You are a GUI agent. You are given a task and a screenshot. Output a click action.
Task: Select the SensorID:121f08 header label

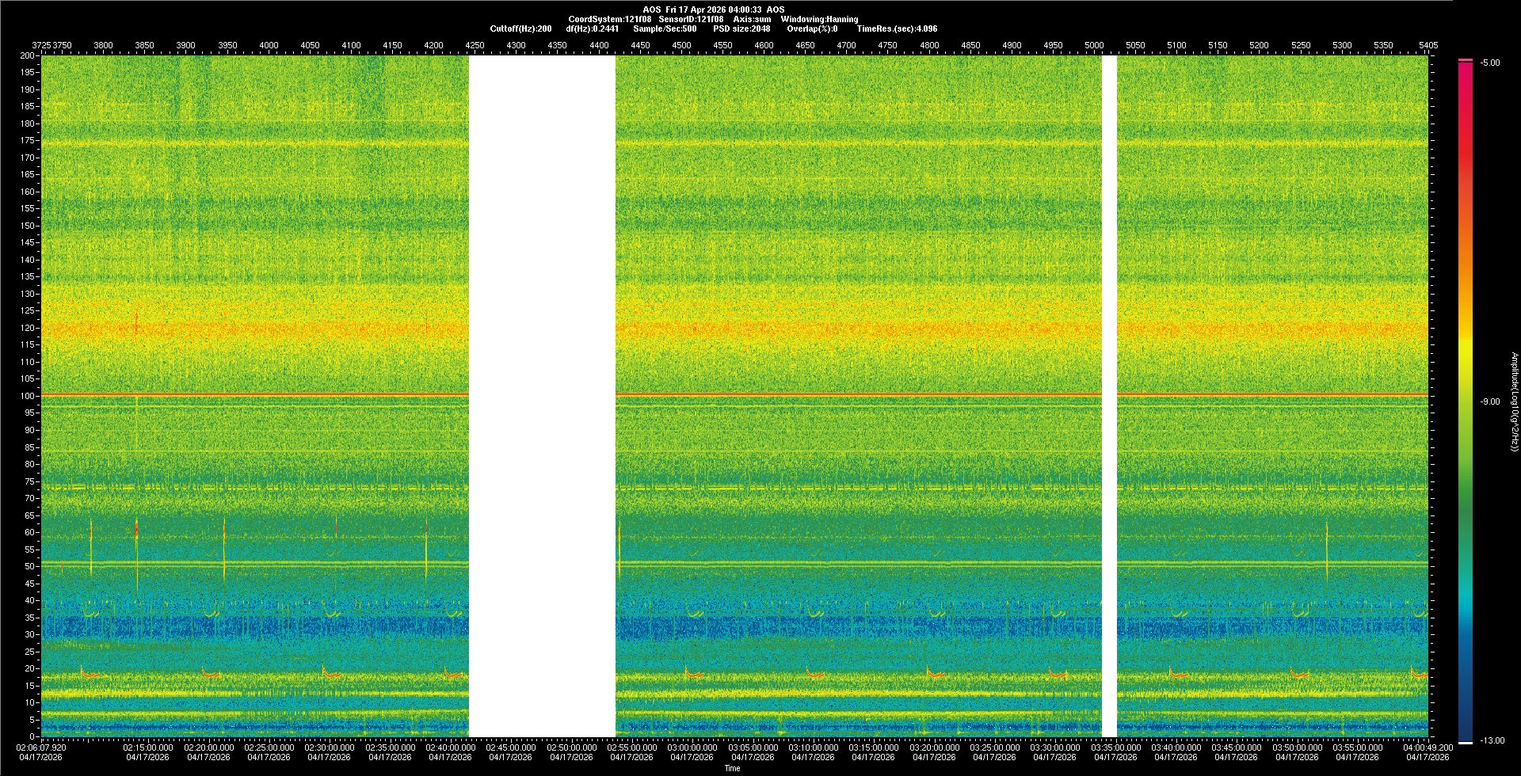(x=691, y=19)
